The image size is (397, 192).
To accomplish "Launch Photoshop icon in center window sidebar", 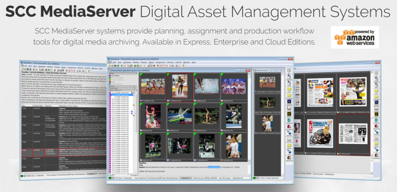I will pyautogui.click(x=289, y=101).
